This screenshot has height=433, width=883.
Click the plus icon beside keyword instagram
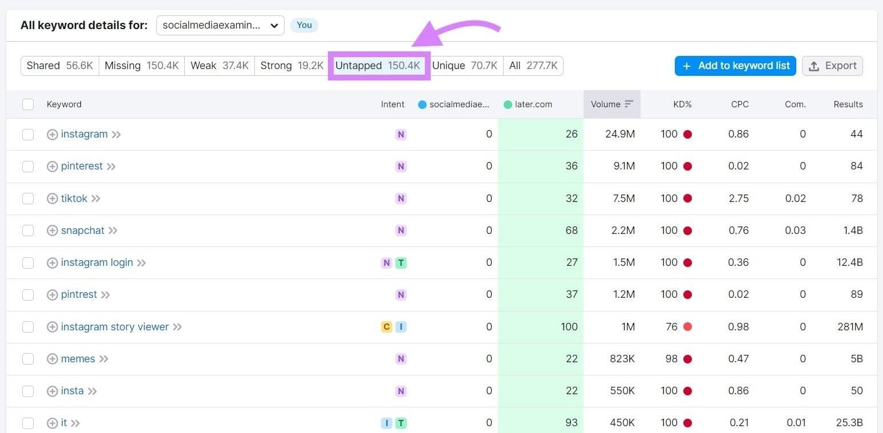tap(52, 134)
